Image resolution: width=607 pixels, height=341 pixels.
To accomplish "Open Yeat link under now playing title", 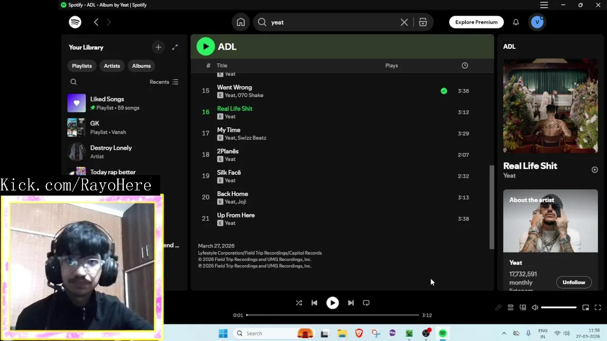I will [x=509, y=176].
